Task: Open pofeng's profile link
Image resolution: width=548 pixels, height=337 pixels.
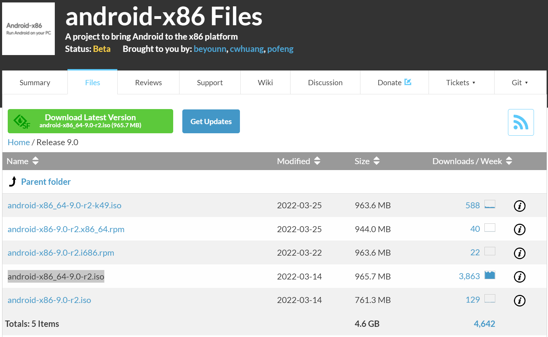Action: [x=280, y=49]
